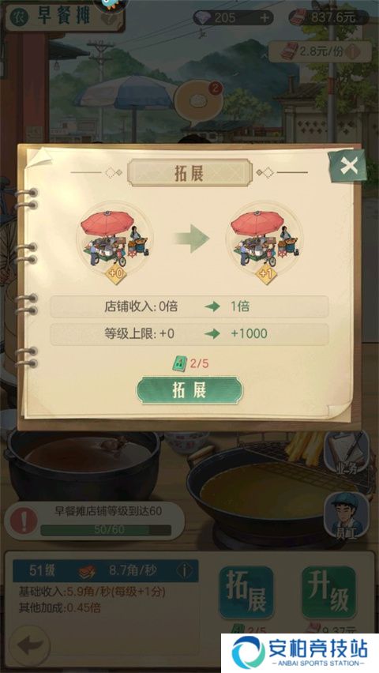Click the customer order bubble with badge 2
The image size is (379, 673).
[199, 101]
